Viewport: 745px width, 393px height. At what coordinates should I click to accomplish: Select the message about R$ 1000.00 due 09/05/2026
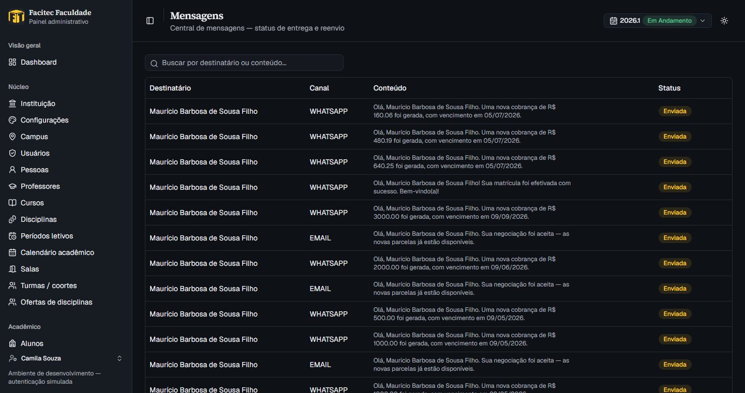pyautogui.click(x=438, y=339)
